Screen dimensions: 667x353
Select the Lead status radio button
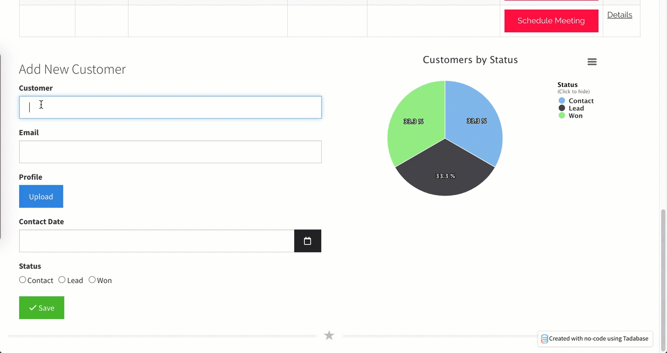[62, 280]
